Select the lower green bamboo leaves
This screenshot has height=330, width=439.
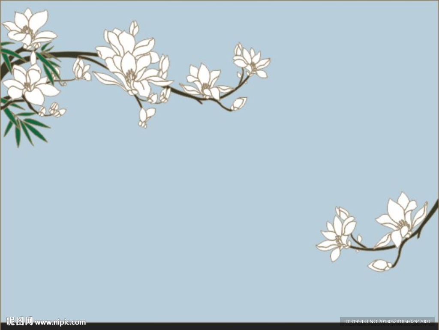(26, 126)
